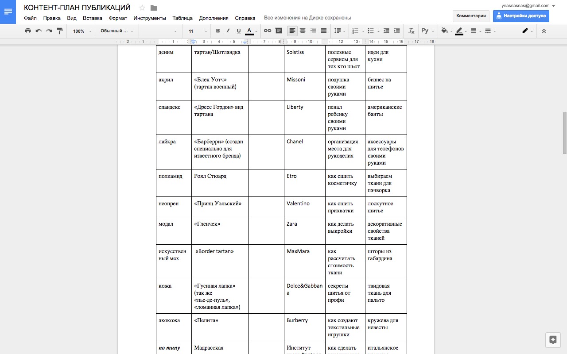Toggle underline formatting
The height and width of the screenshot is (354, 567).
[239, 31]
